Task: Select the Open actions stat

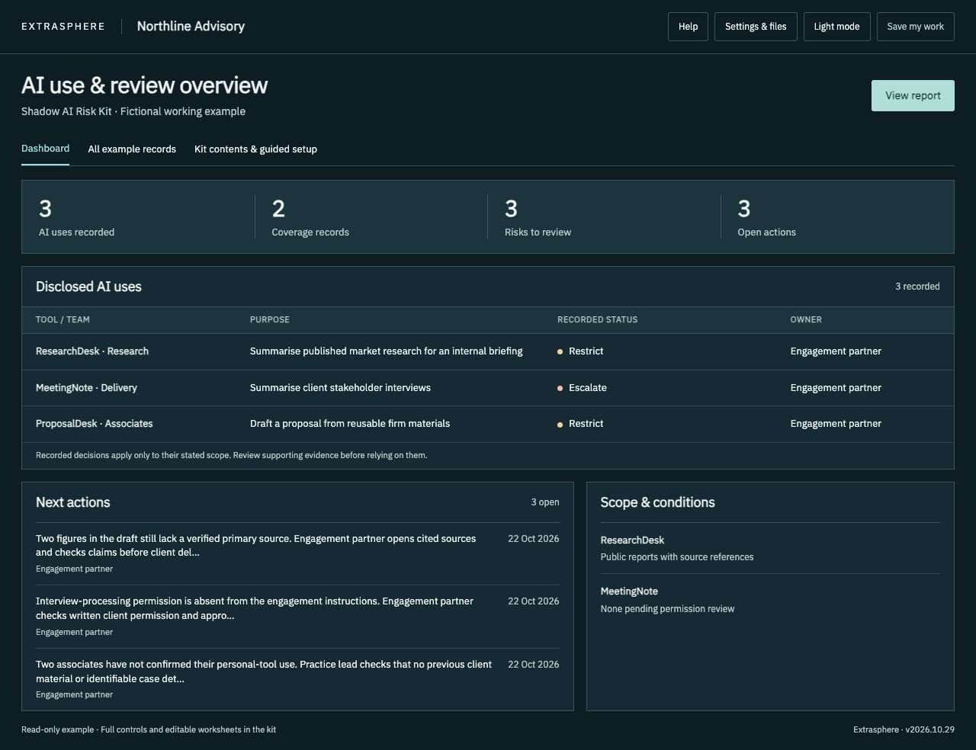Action: point(837,217)
